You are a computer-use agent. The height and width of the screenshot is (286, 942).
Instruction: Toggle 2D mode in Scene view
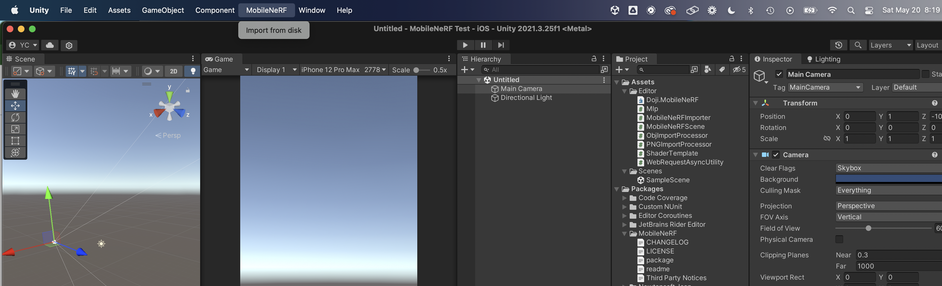pyautogui.click(x=174, y=71)
